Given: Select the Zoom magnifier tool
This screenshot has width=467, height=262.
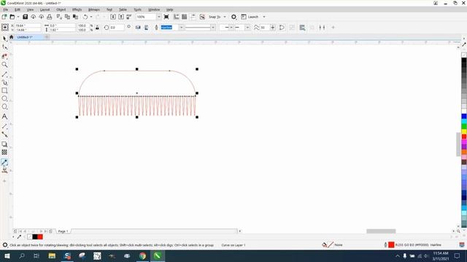Looking at the screenshot, I should [4, 65].
